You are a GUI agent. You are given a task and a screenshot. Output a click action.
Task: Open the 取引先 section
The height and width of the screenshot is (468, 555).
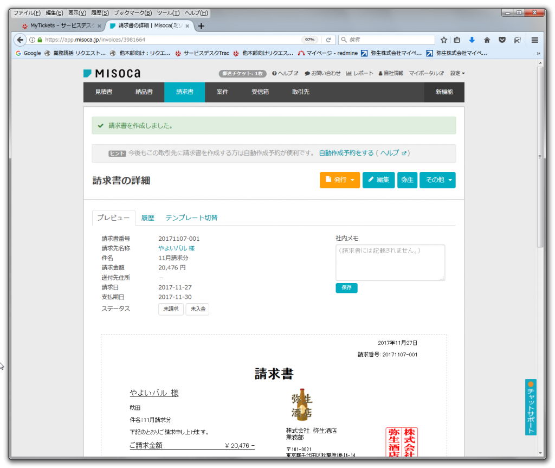pos(300,92)
